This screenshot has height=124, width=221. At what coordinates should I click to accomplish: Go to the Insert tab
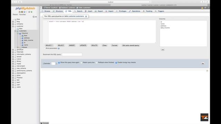coord(88,11)
